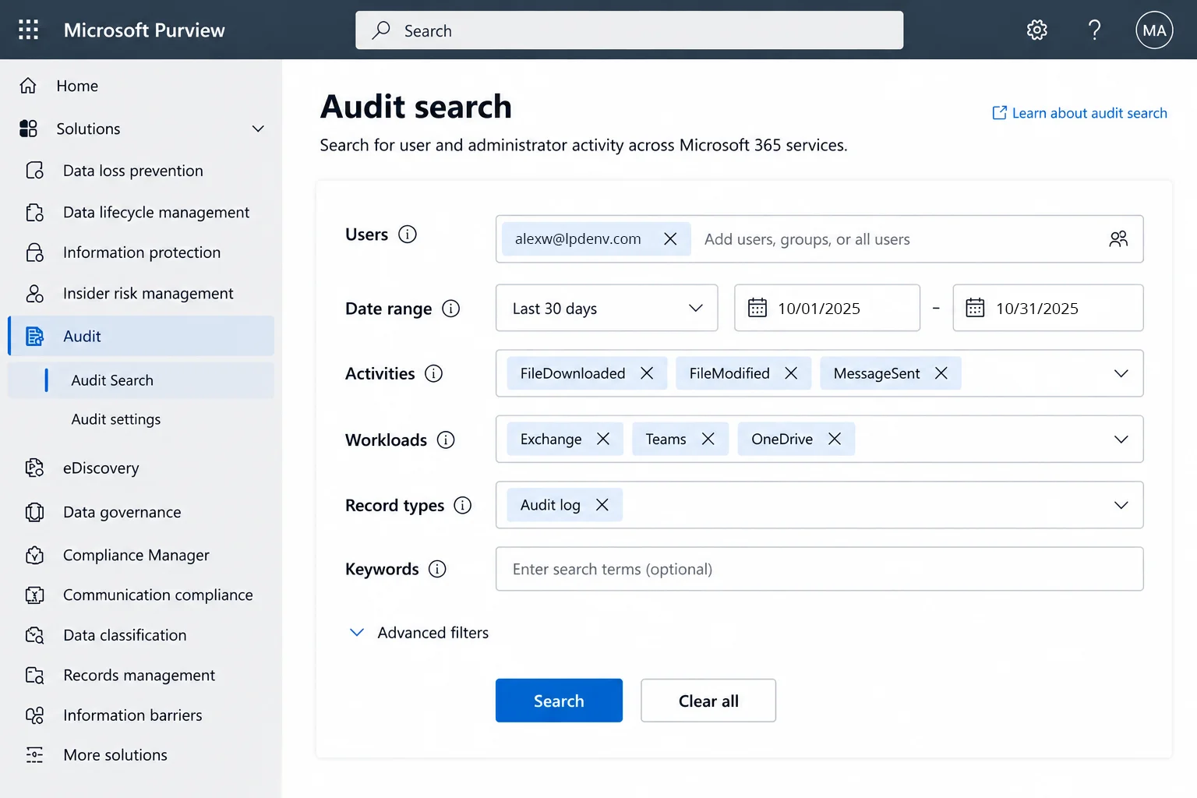Select Audit in the sidebar

[140, 336]
